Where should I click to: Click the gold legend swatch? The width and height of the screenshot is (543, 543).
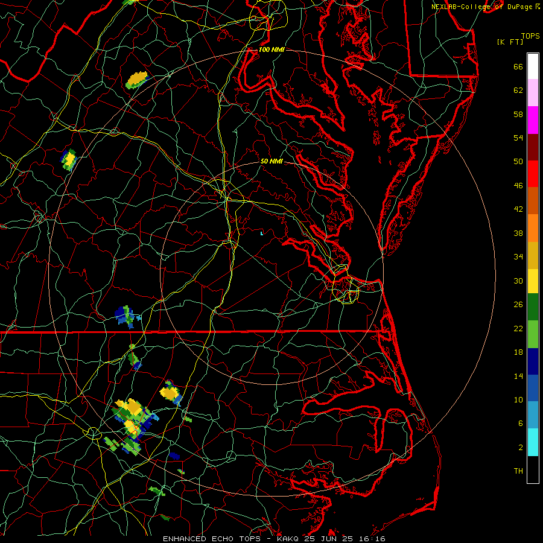pos(533,256)
